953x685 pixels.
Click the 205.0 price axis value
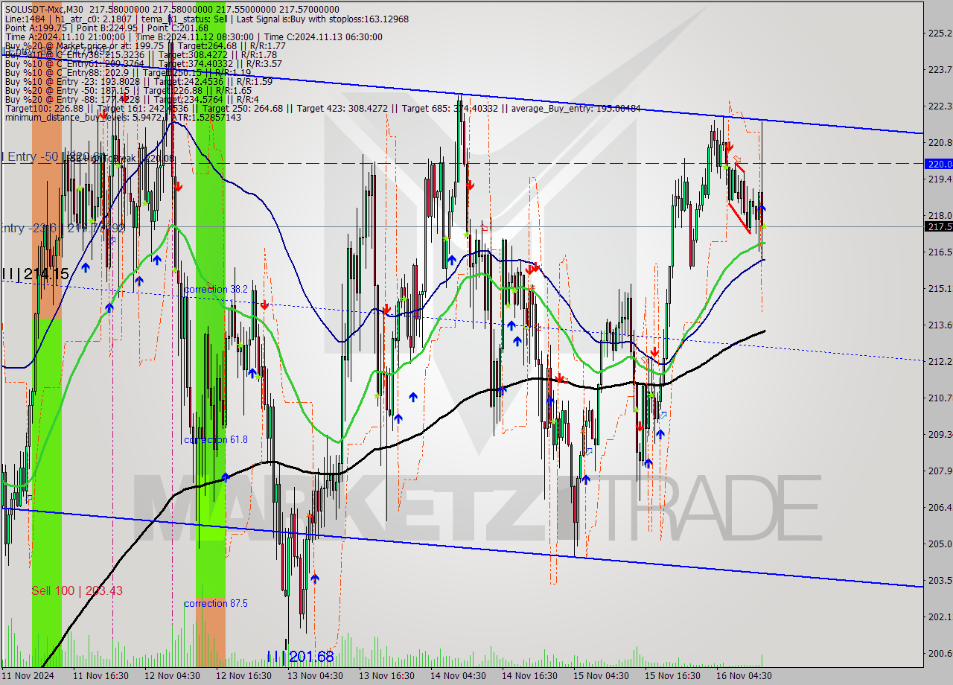point(940,544)
